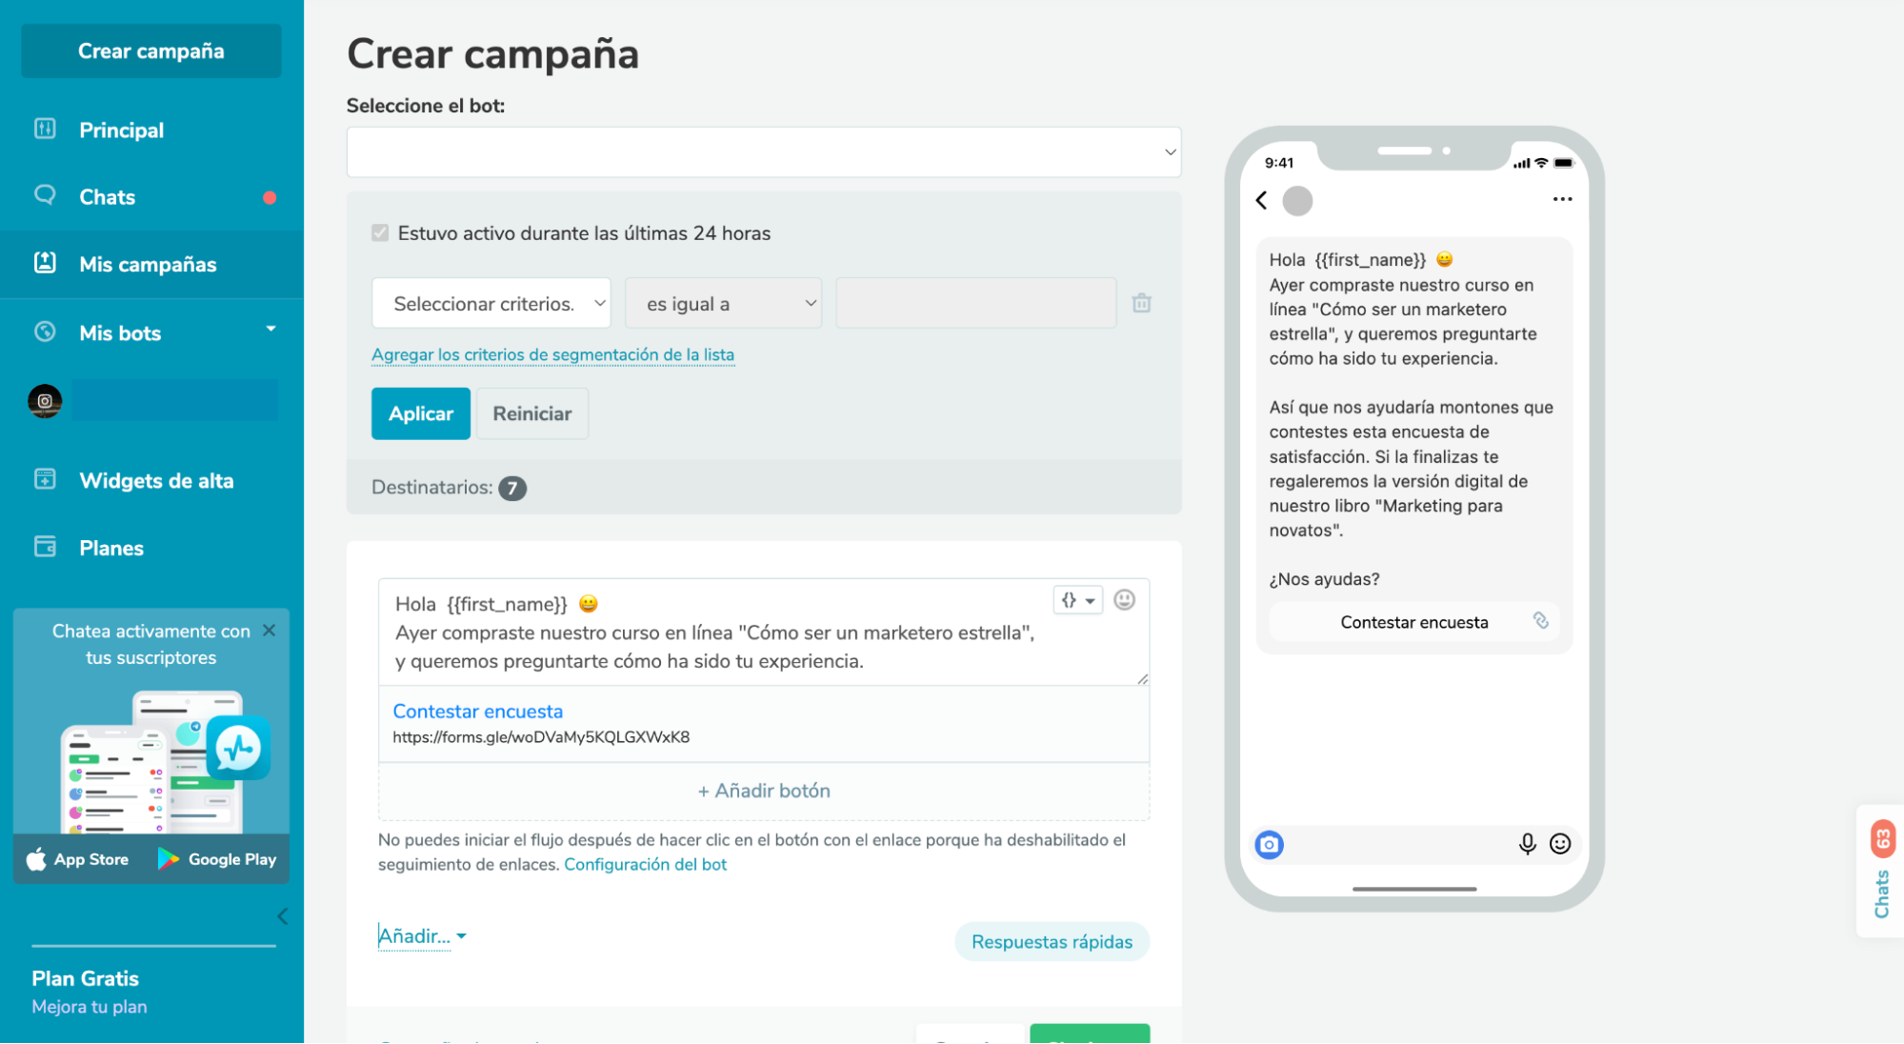Click the Aplicar button
Screen dimensions: 1904x1044
421,413
